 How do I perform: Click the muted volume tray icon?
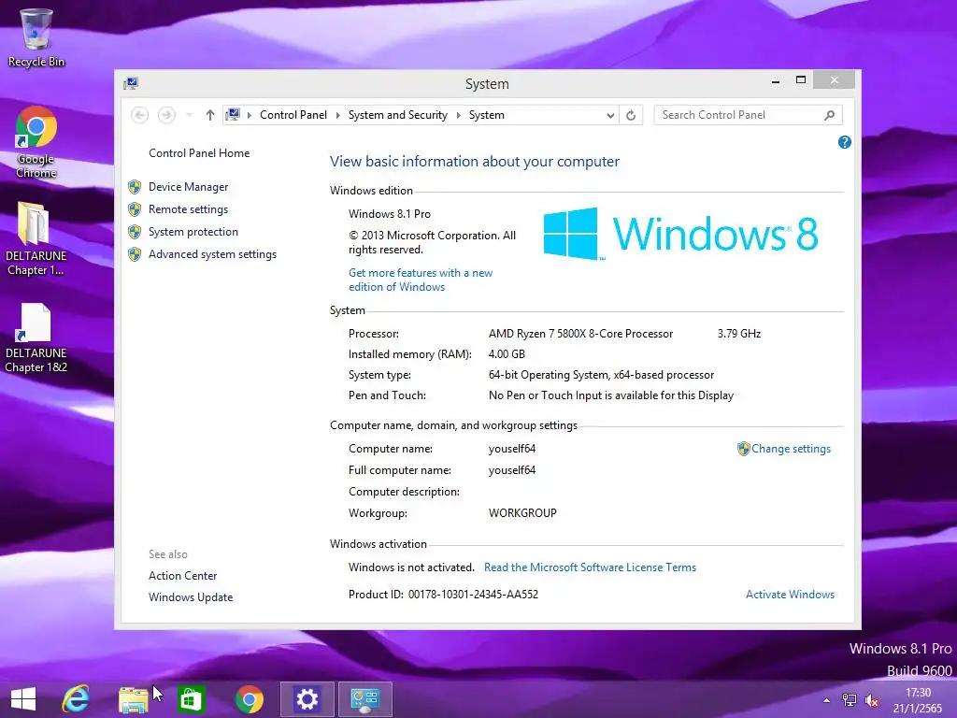coord(872,700)
